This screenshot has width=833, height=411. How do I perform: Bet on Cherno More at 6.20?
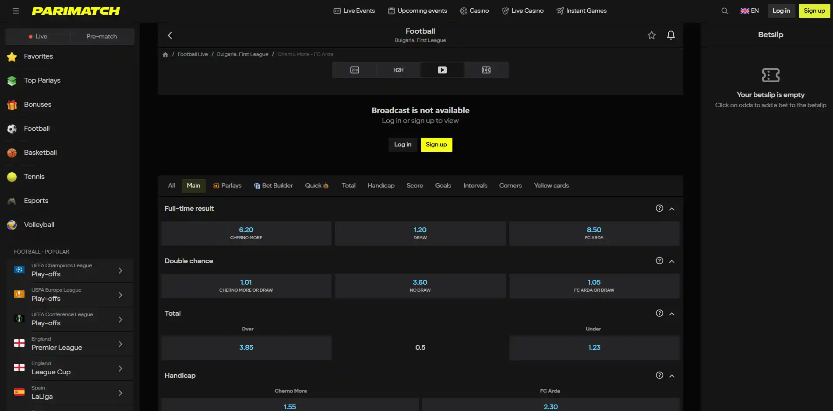(x=246, y=233)
